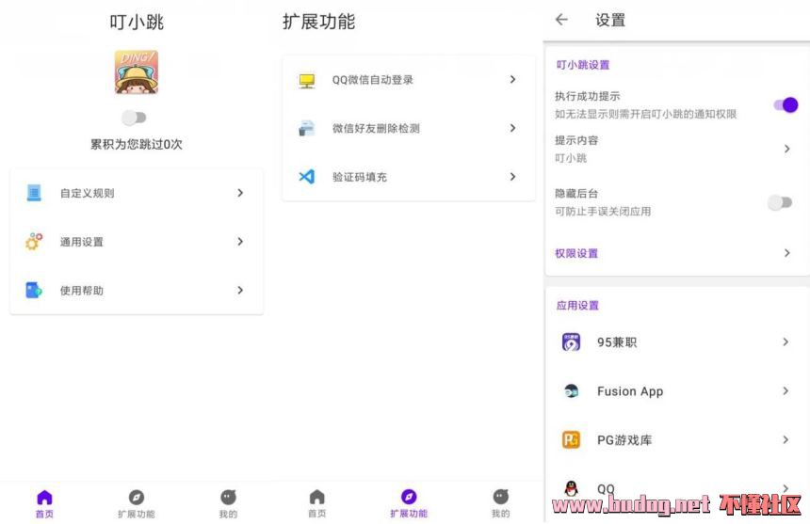Expand 提示内容 chevron arrow
The width and height of the screenshot is (810, 524).
click(786, 149)
